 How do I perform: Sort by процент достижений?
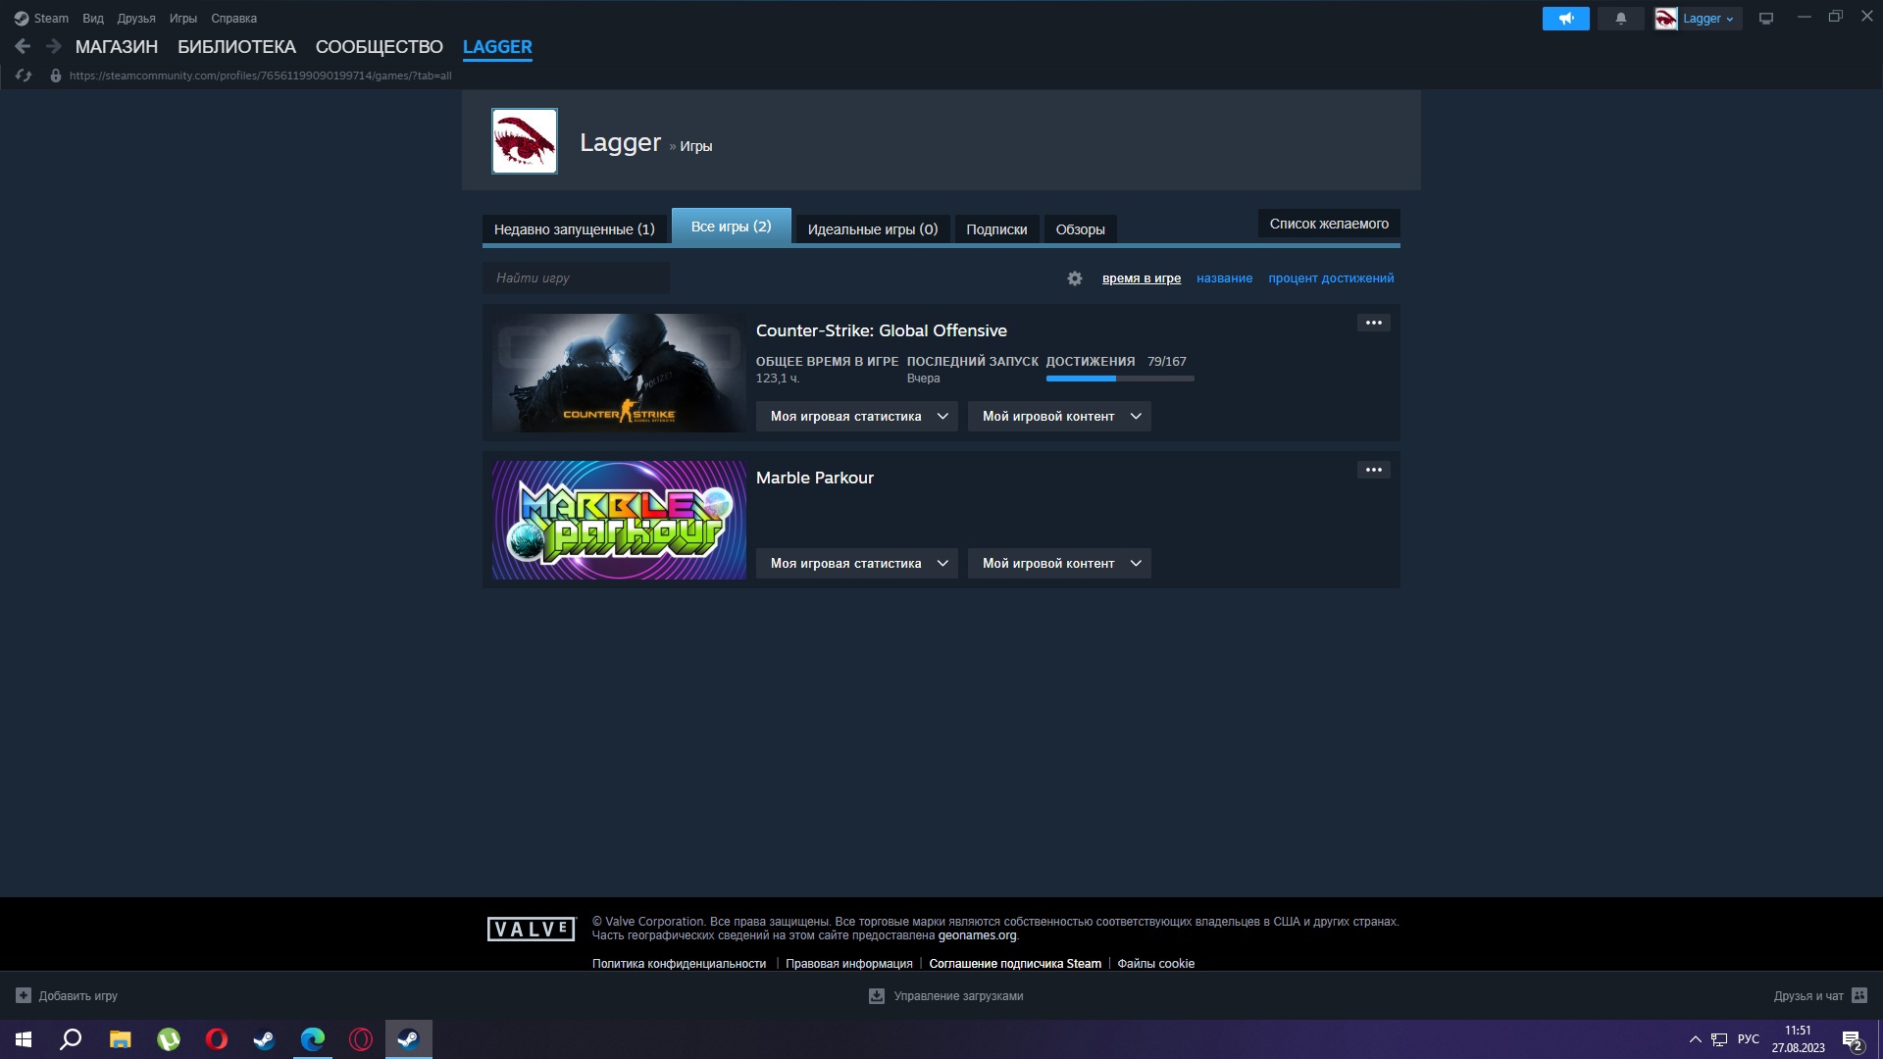coord(1331,278)
